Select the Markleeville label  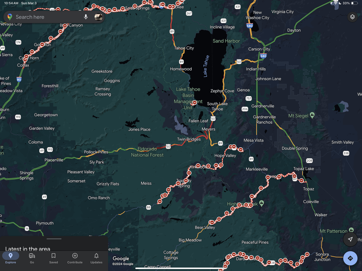(257, 169)
